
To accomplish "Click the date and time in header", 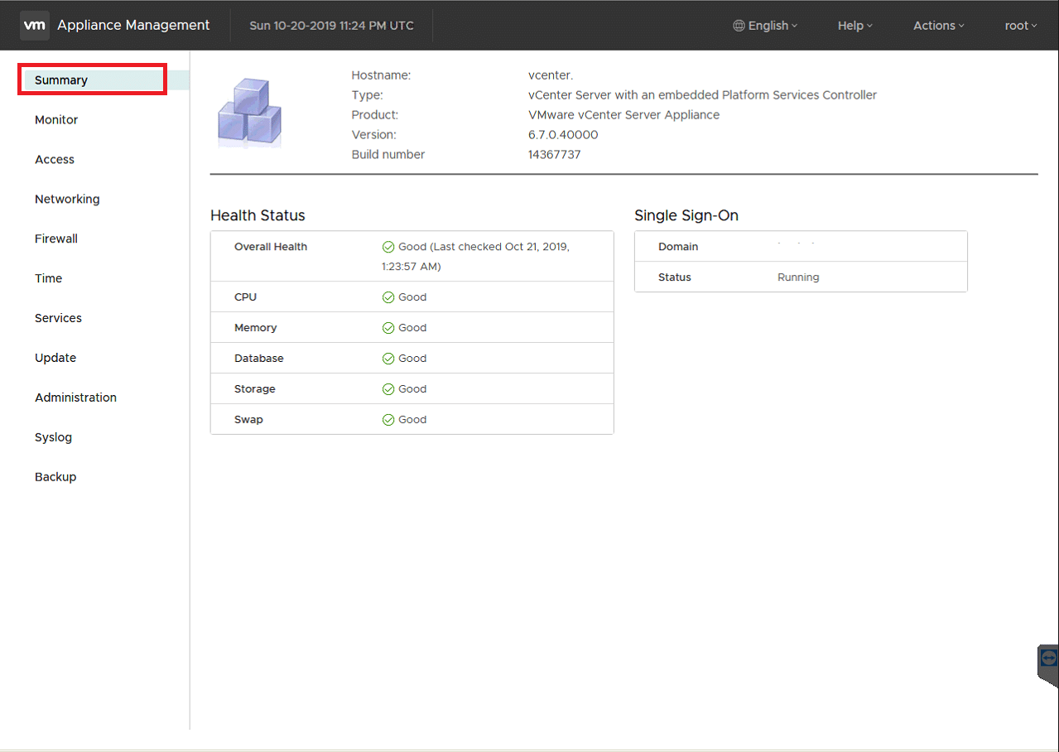I will (331, 26).
